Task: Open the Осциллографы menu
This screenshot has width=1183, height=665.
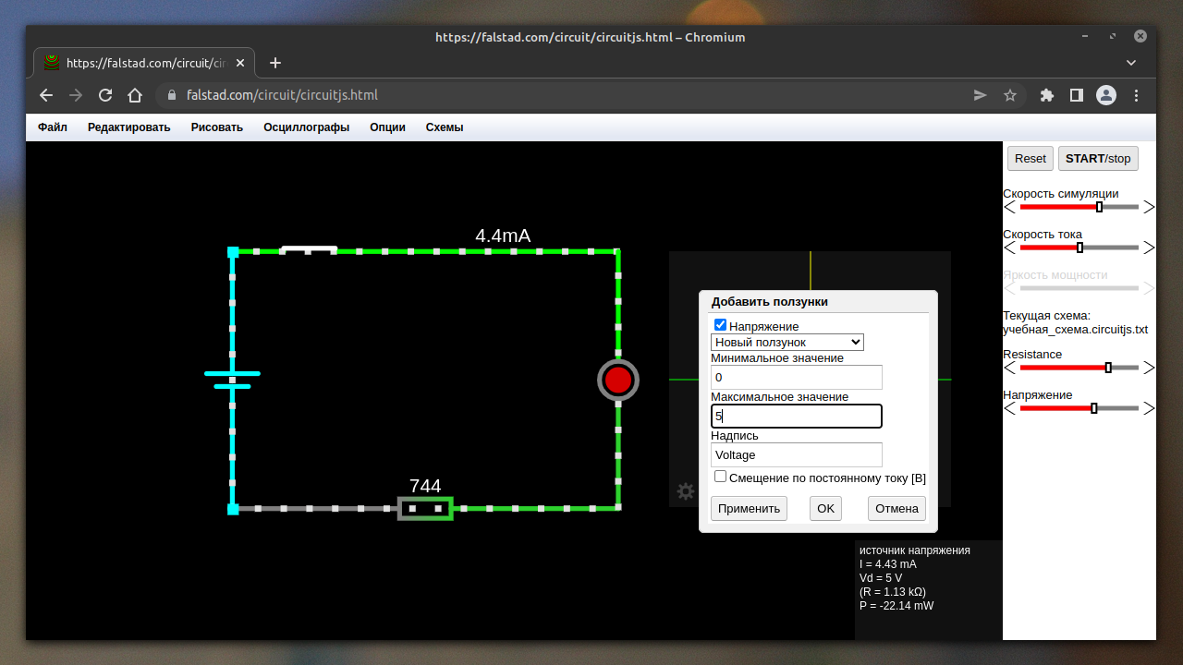Action: point(306,127)
